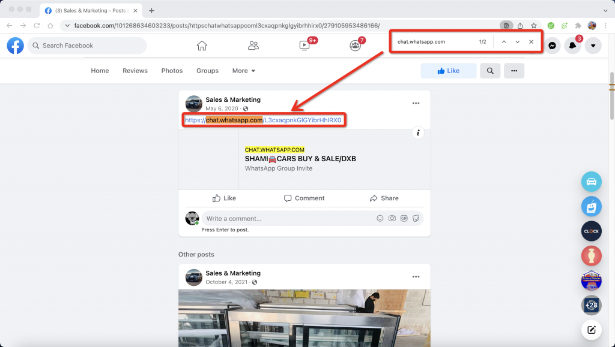Image resolution: width=615 pixels, height=347 pixels.
Task: Open the Messenger icon
Action: point(553,46)
